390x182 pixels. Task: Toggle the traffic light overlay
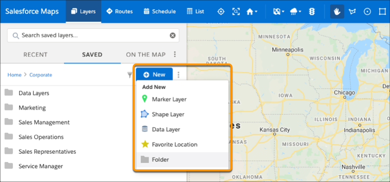[312, 12]
